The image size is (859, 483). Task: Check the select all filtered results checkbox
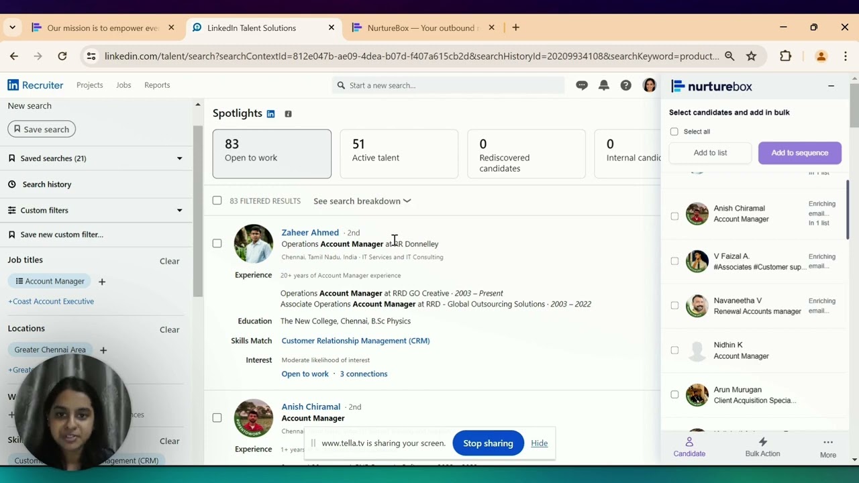click(217, 201)
